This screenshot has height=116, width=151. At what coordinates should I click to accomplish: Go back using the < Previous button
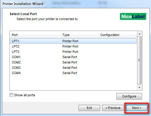point(113,108)
